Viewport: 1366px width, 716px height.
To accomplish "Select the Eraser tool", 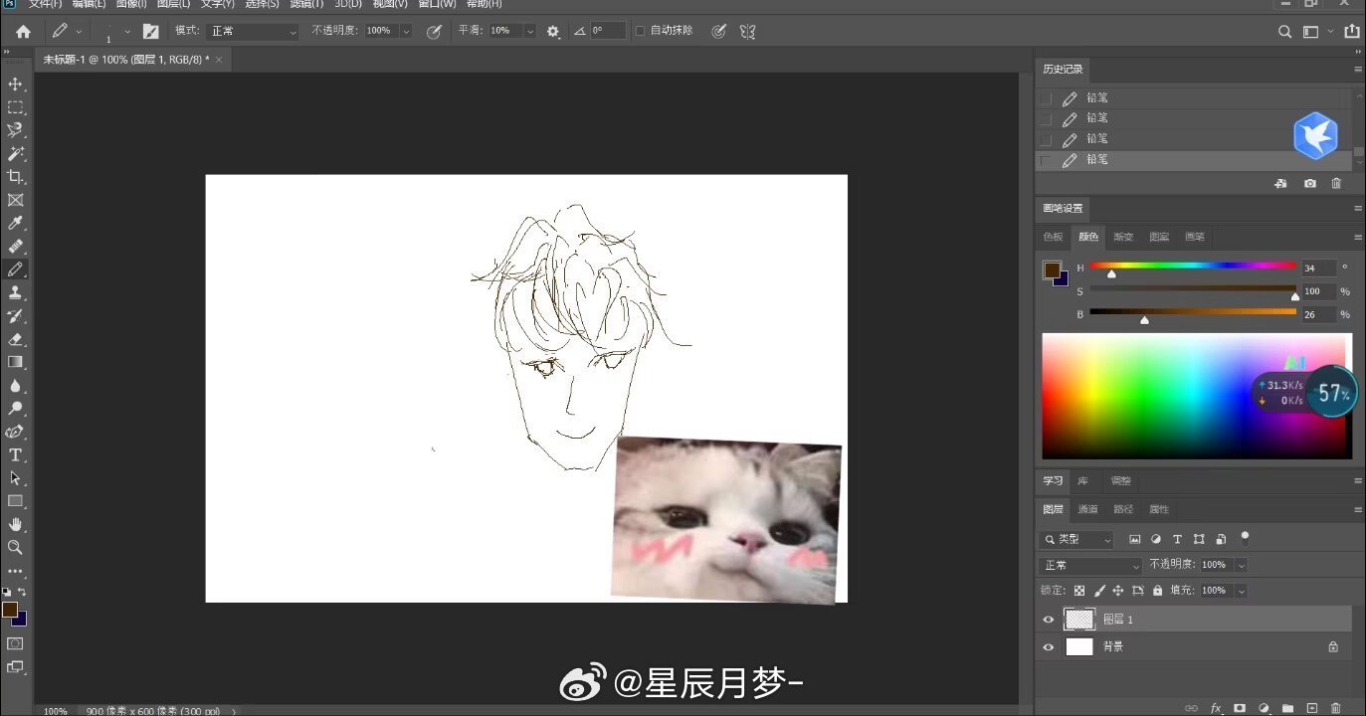I will click(x=15, y=339).
